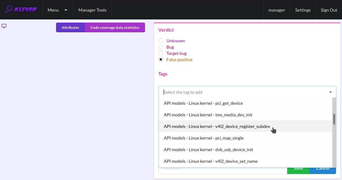342x180 pixels.
Task: Choose the pci_map_single tag
Action: (245, 138)
